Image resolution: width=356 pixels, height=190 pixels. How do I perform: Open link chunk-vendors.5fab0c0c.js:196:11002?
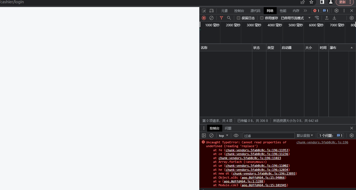point(257,166)
